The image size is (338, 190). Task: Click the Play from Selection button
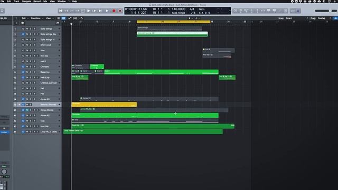point(89,11)
